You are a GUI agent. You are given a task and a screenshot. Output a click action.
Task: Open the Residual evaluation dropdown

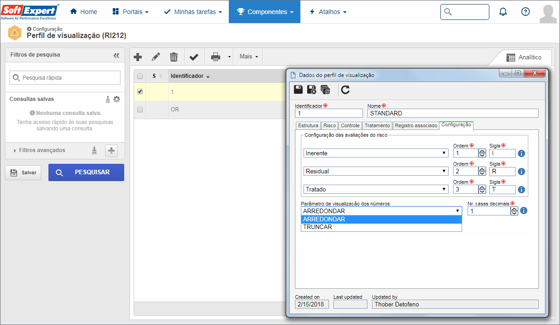point(376,172)
